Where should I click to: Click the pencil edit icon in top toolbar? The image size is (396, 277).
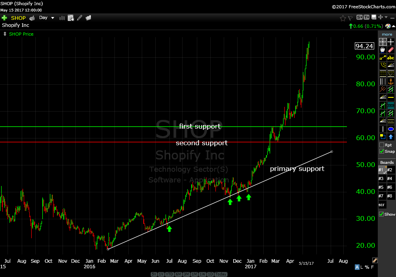[80, 18]
